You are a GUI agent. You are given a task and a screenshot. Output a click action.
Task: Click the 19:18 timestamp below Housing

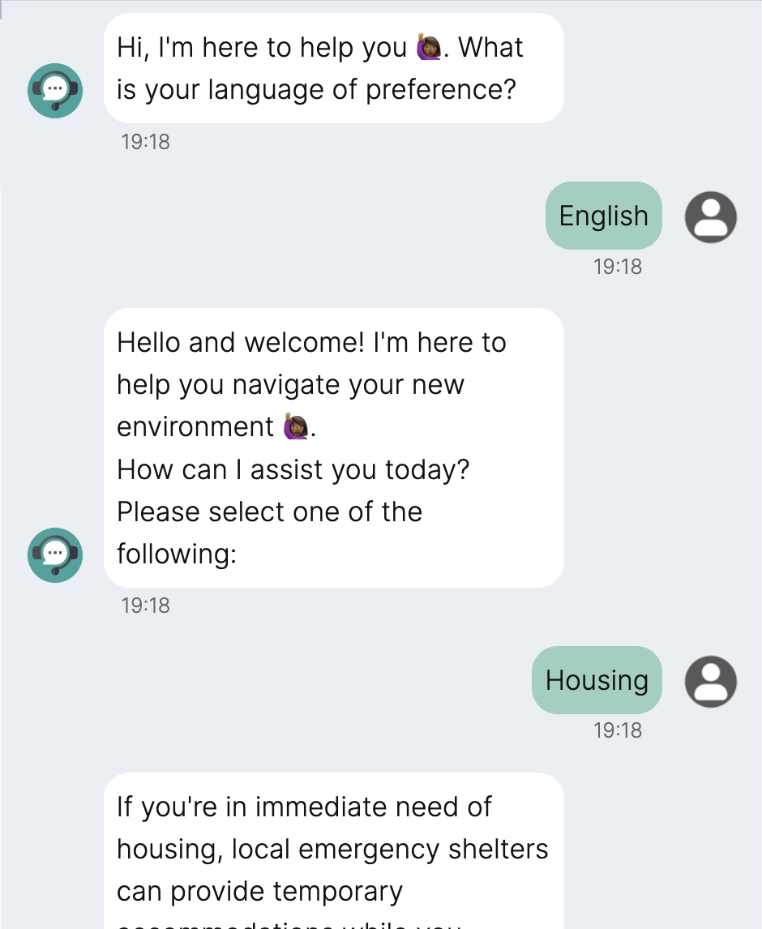(617, 730)
